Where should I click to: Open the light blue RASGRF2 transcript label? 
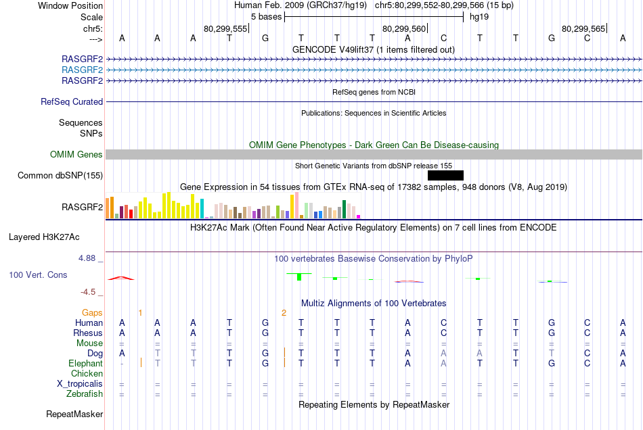tap(82, 70)
